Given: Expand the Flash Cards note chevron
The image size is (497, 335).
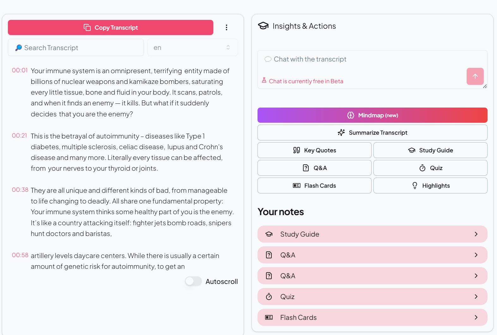Looking at the screenshot, I should [x=476, y=317].
